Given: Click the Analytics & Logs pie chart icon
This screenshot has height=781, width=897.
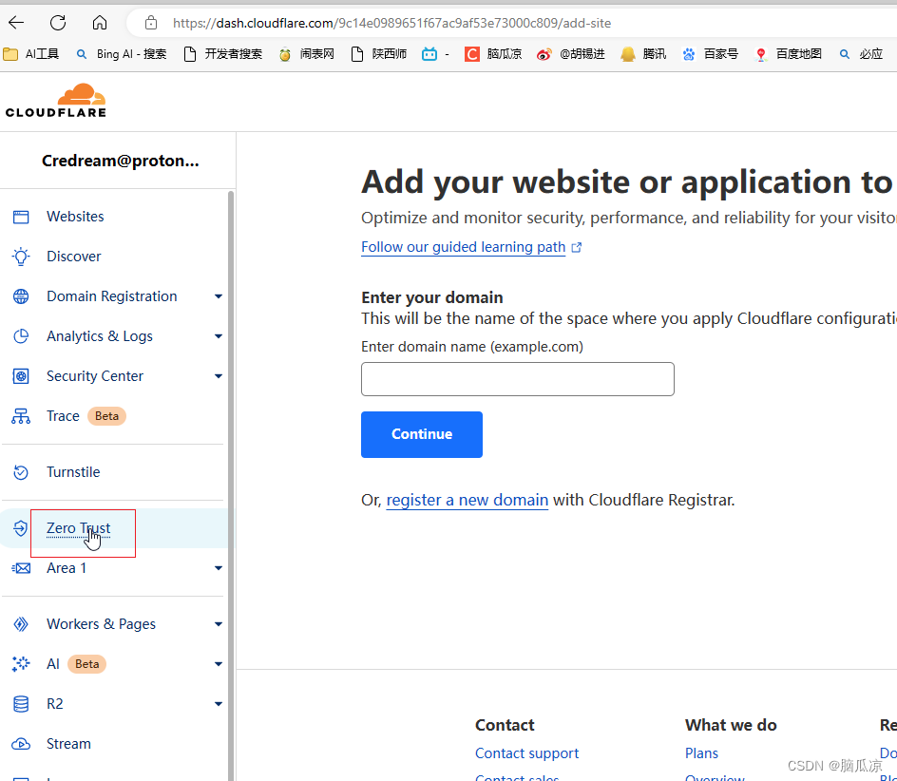Looking at the screenshot, I should click(21, 336).
